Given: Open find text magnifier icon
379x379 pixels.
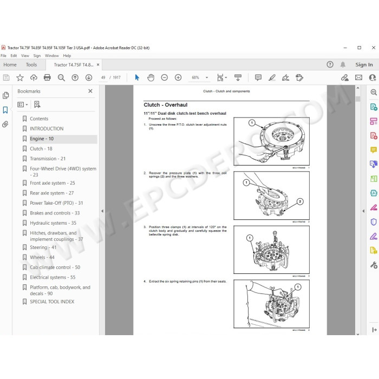Looking at the screenshot, I should pyautogui.click(x=61, y=77).
